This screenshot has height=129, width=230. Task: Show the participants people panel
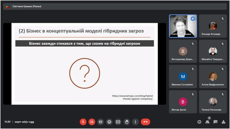207,122
